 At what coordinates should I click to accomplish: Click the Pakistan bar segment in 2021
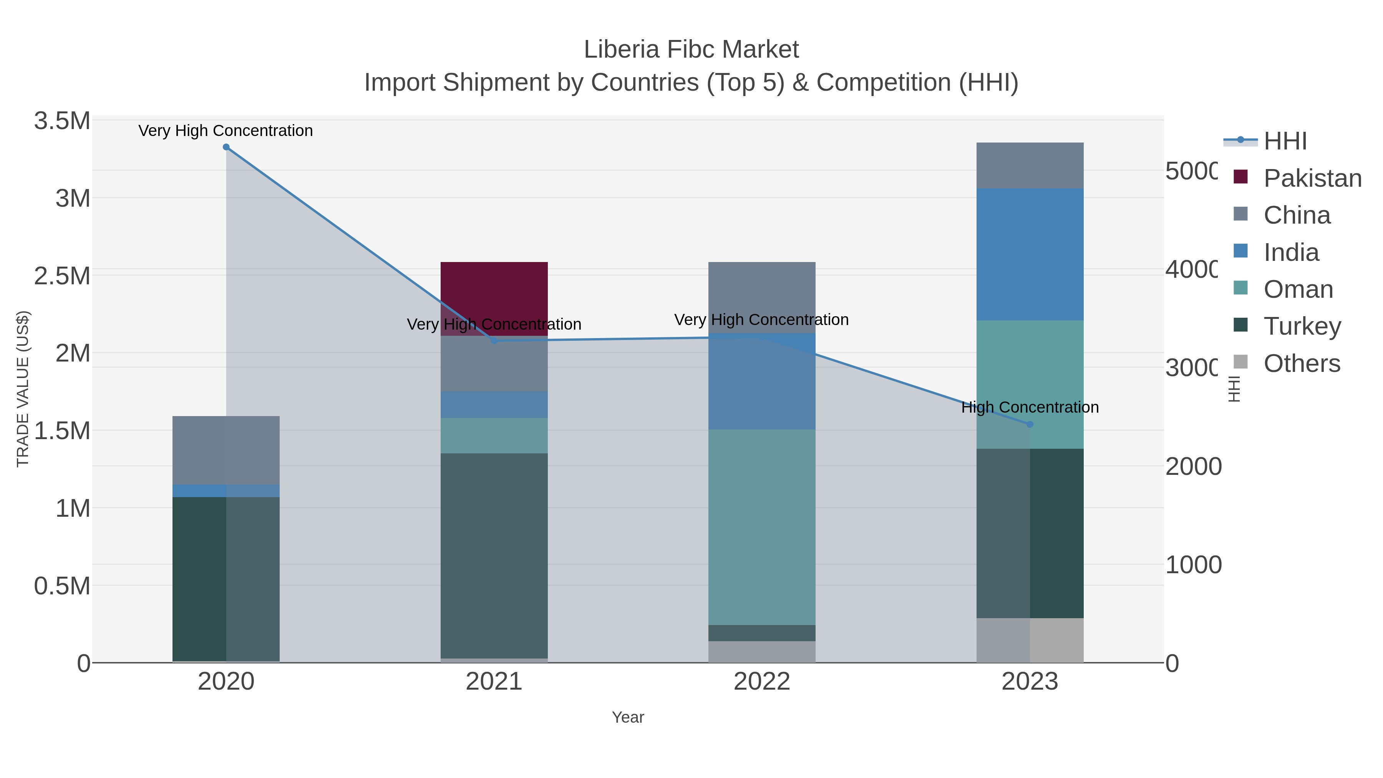point(494,299)
